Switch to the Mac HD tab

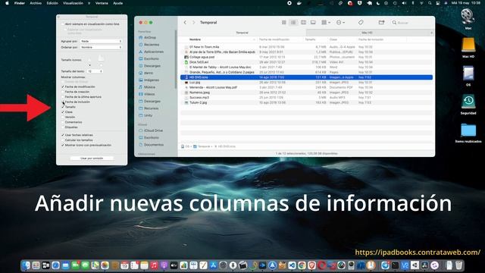click(x=367, y=33)
